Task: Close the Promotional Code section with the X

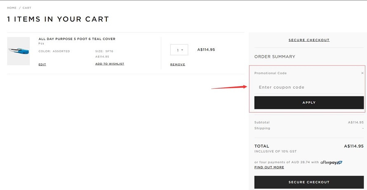Action: 362,73
